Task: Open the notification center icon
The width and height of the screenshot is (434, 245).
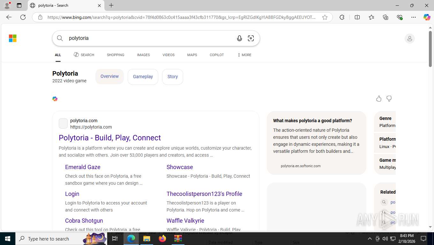Action: 423,239
